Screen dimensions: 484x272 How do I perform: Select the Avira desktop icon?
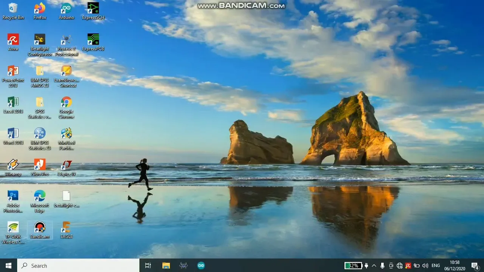[x=13, y=42]
